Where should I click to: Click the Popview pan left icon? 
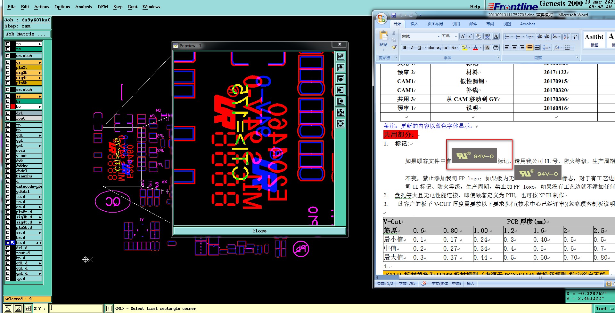pos(340,90)
